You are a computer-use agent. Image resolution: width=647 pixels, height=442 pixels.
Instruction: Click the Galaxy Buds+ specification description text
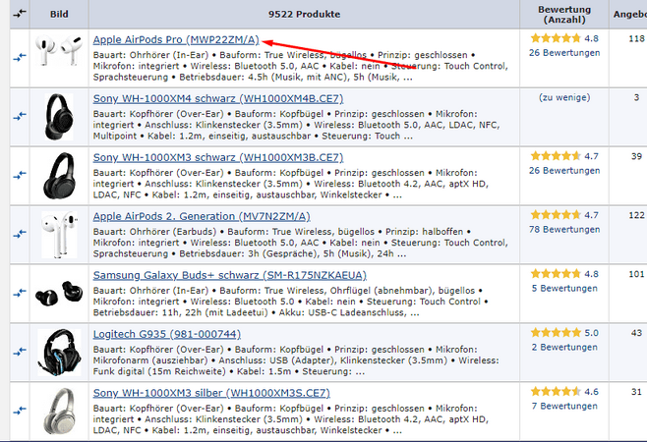(x=290, y=302)
